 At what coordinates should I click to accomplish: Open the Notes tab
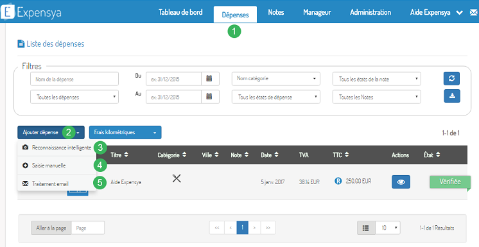pos(276,13)
